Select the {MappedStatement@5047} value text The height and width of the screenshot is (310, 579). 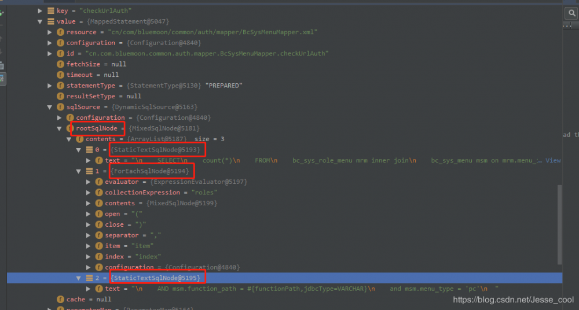click(x=128, y=21)
